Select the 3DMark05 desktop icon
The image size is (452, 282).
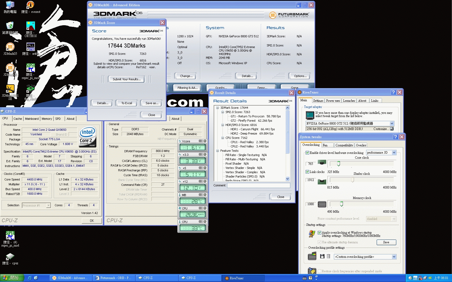(10, 49)
